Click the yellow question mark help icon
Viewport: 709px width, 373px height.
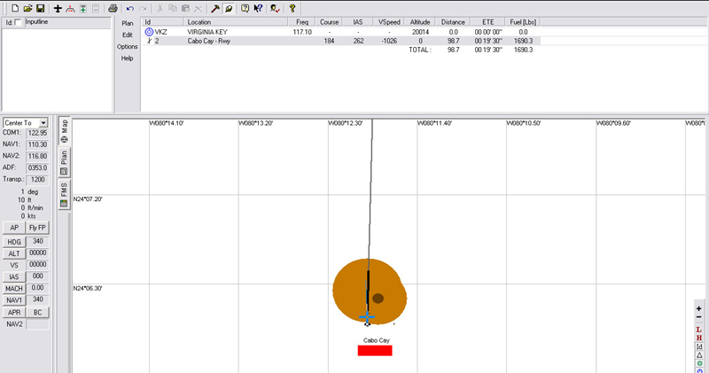292,8
